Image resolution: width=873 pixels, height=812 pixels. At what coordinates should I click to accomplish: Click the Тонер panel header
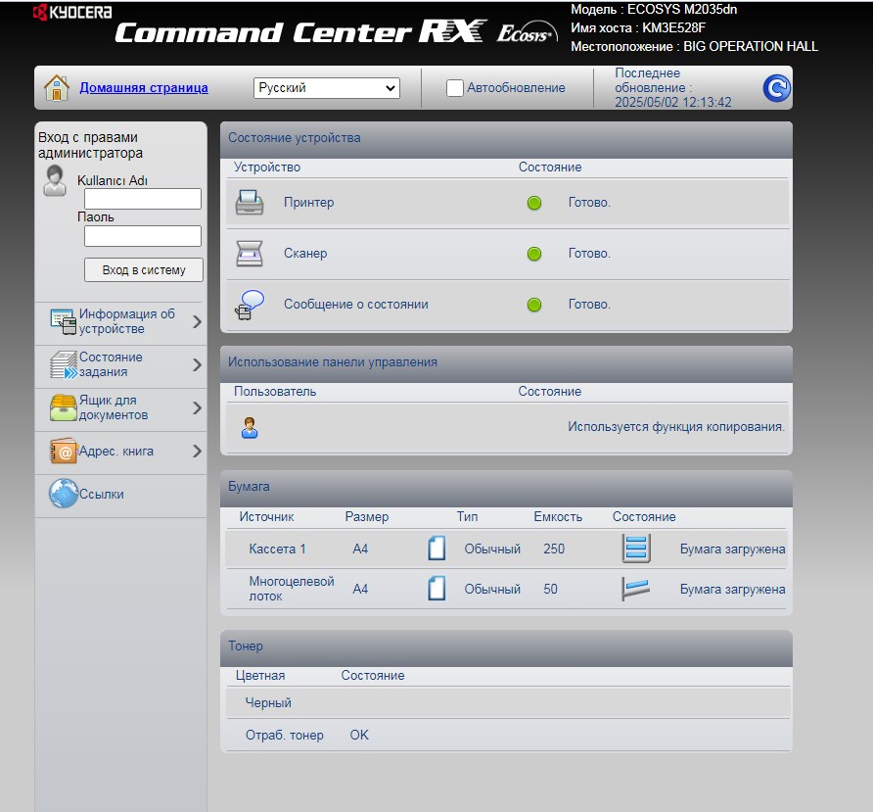coord(506,646)
